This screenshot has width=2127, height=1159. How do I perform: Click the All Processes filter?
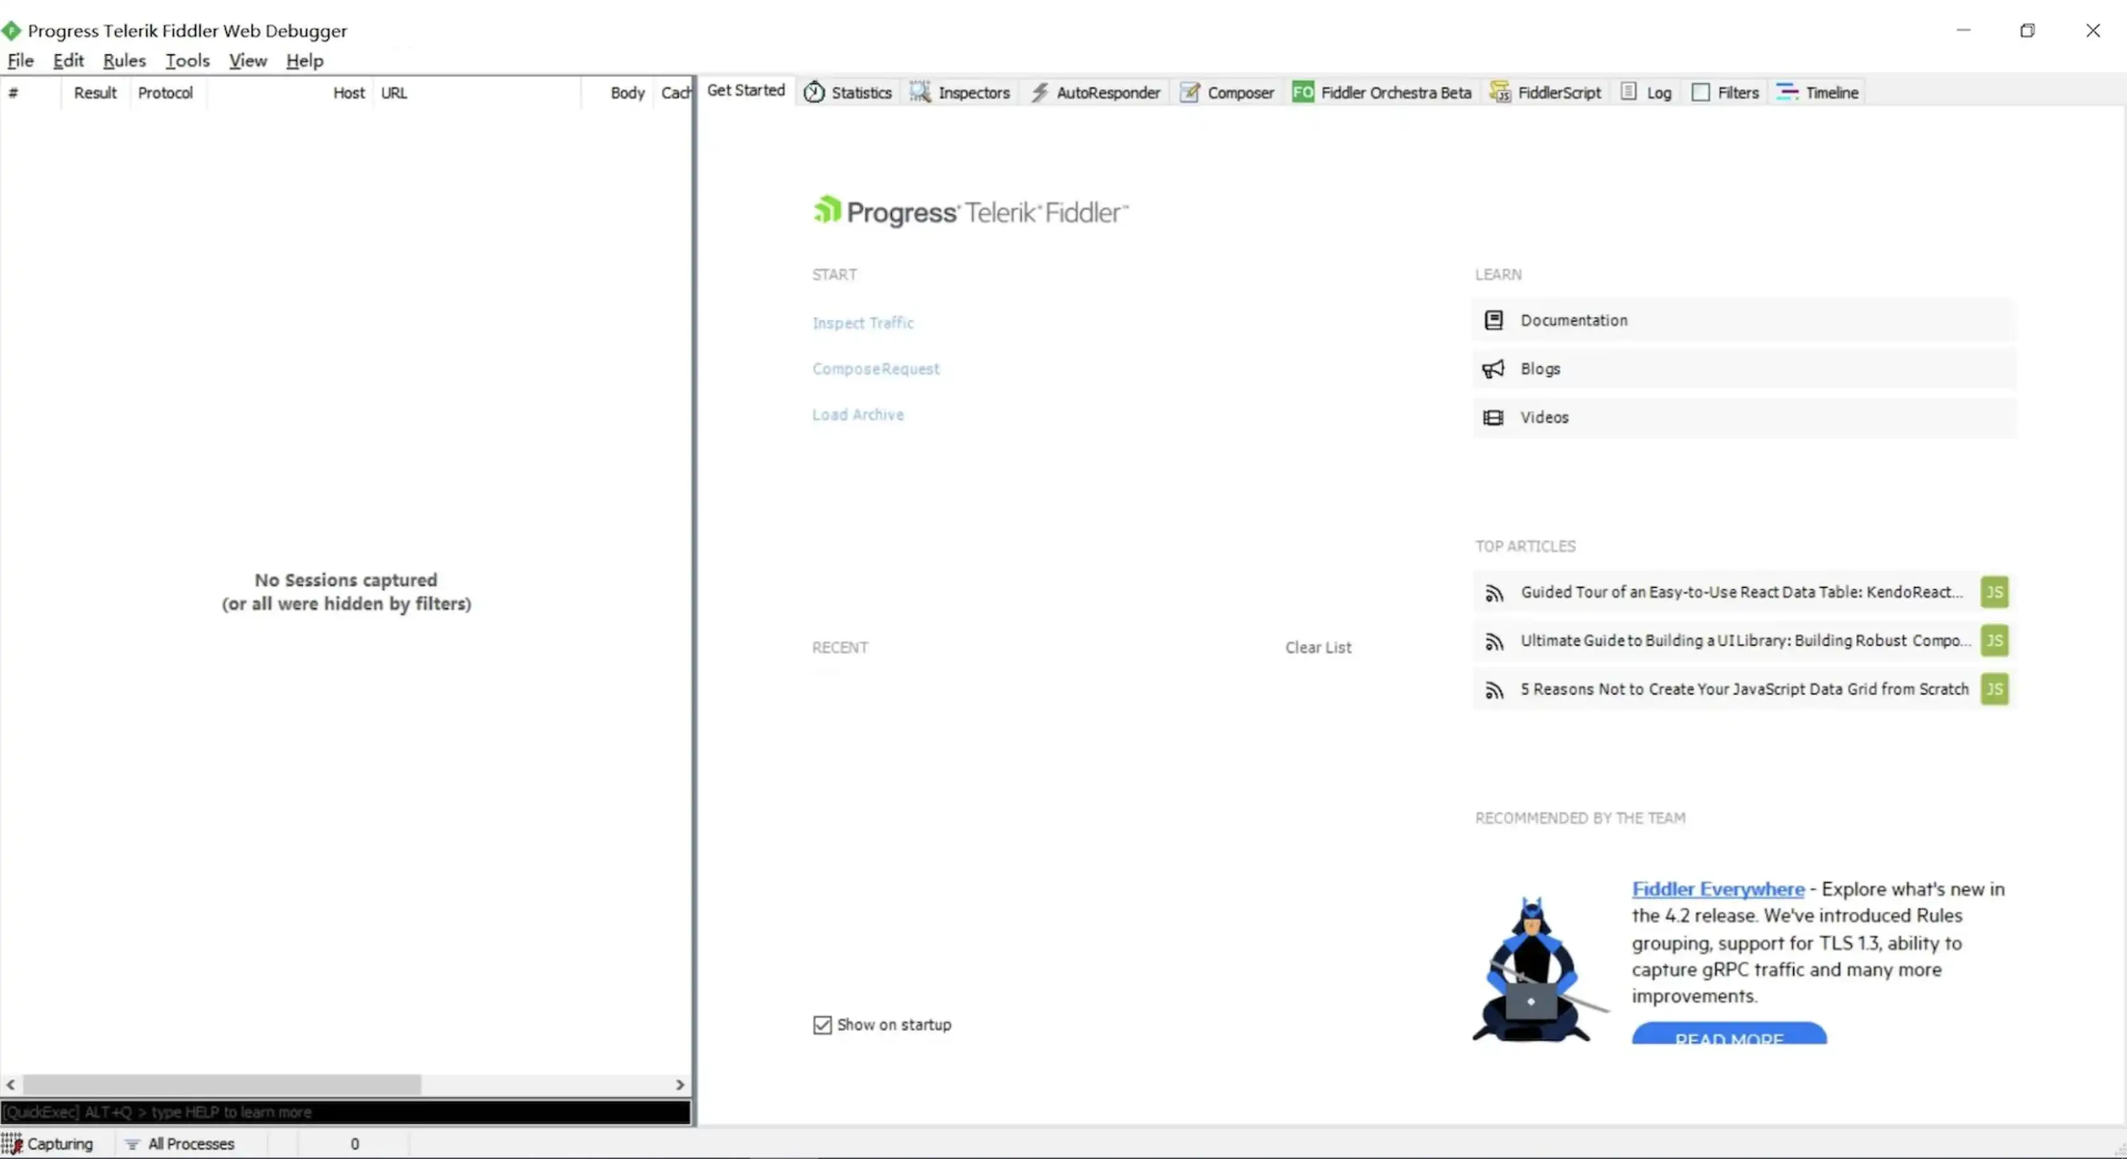coord(180,1144)
